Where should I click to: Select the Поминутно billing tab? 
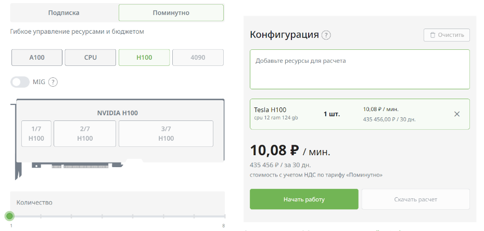click(171, 12)
